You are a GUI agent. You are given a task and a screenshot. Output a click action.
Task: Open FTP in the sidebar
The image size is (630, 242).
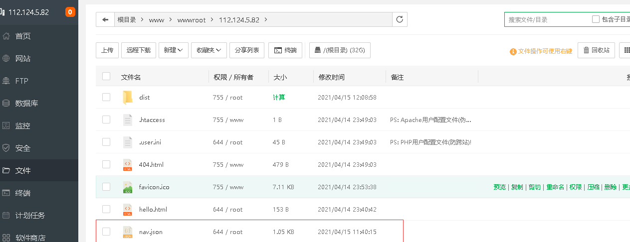tap(22, 81)
